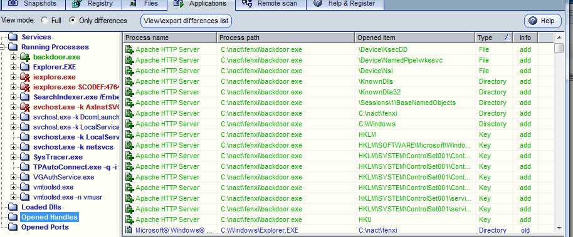
Task: Click the removed iexplore.exe folder icon
Action: (24, 78)
